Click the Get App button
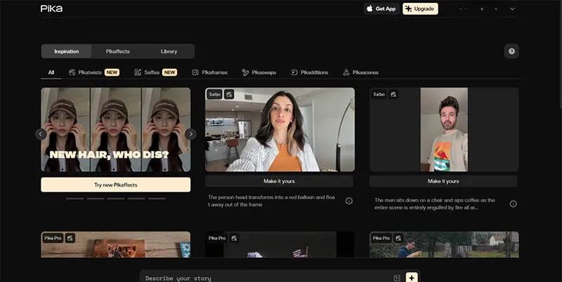The image size is (562, 282). point(381,9)
